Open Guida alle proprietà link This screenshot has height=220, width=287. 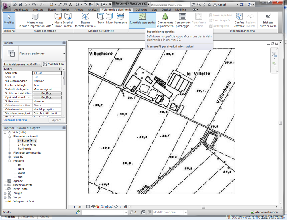[x=15, y=120]
